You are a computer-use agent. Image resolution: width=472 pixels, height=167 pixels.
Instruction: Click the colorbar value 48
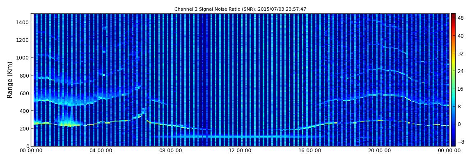[461, 18]
